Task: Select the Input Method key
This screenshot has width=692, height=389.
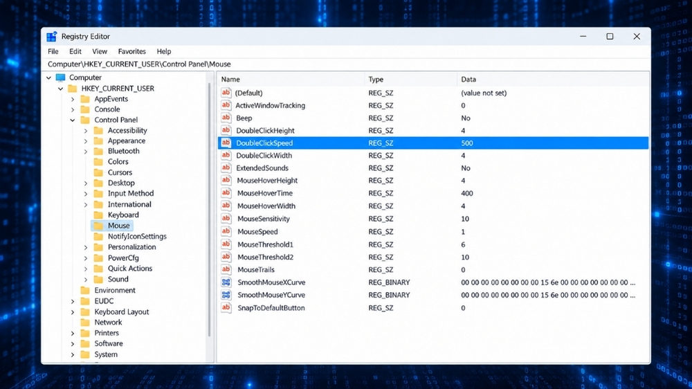Action: coord(131,193)
